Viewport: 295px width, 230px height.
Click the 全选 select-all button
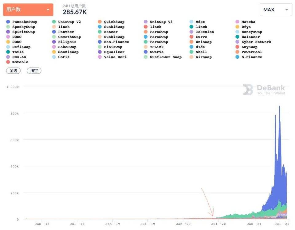(x=13, y=71)
